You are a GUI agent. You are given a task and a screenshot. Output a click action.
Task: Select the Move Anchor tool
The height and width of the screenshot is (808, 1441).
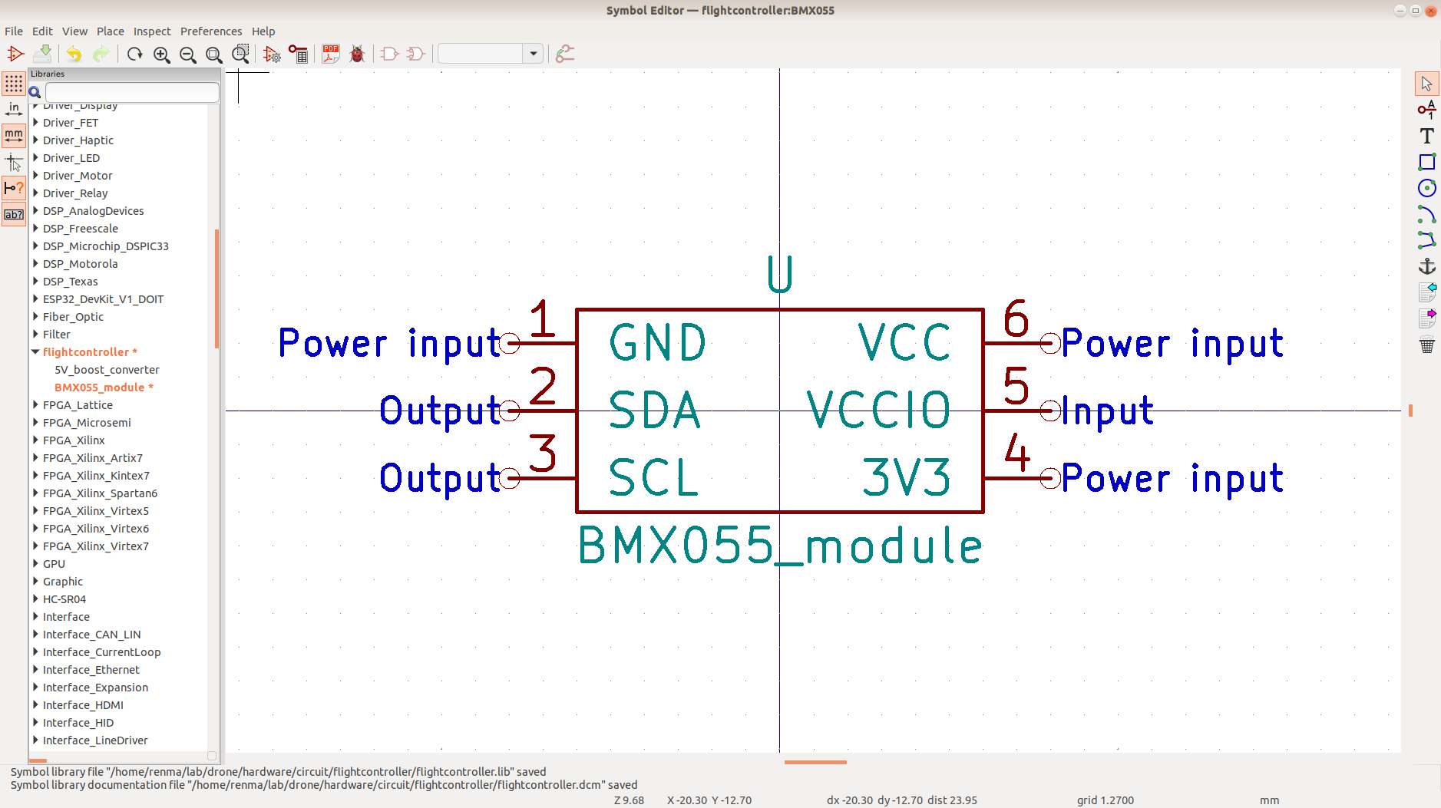1426,266
